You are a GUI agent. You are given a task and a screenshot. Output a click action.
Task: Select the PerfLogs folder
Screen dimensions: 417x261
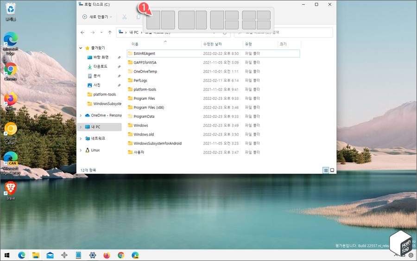[140, 81]
